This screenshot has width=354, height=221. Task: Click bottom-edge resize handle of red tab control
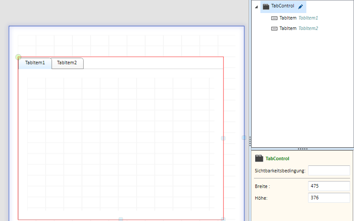pos(121,219)
